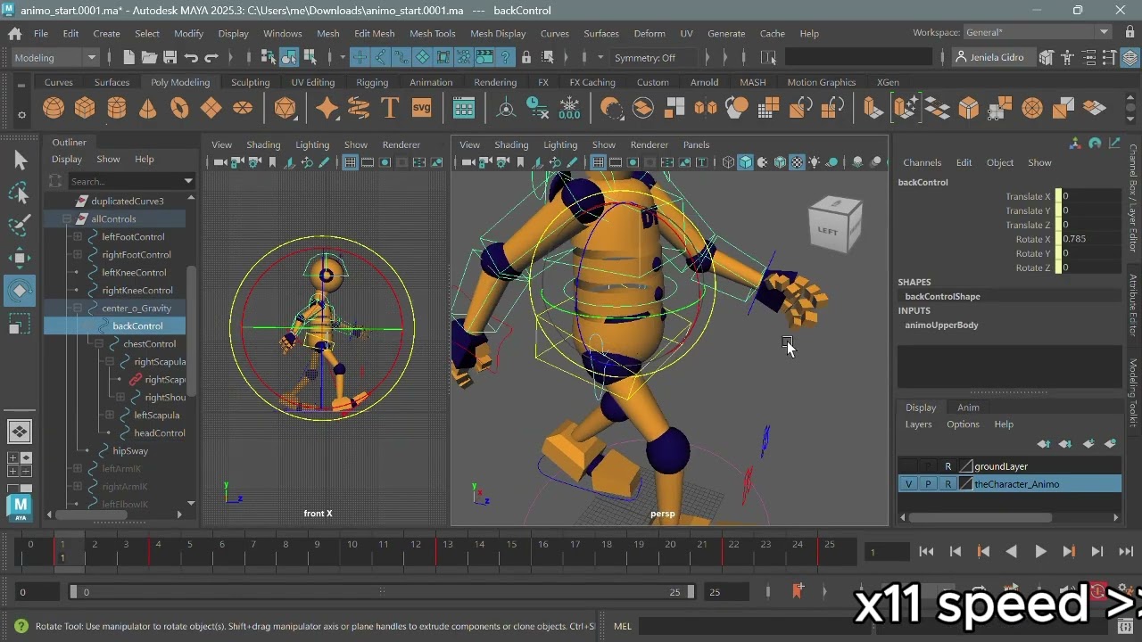The height and width of the screenshot is (642, 1142).
Task: Select headControl in the Outliner
Action: coord(160,433)
